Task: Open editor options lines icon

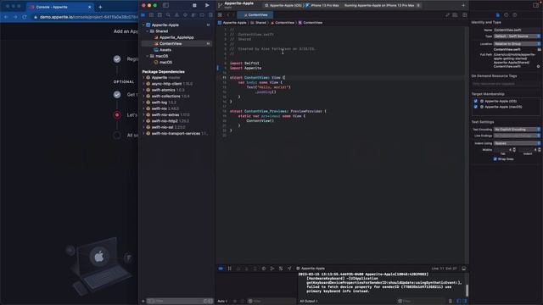Action: point(455,15)
